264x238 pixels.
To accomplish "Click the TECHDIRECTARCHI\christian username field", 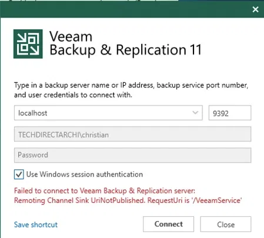I will (x=132, y=134).
